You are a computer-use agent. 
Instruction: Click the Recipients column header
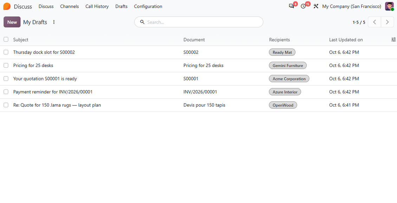[280, 40]
